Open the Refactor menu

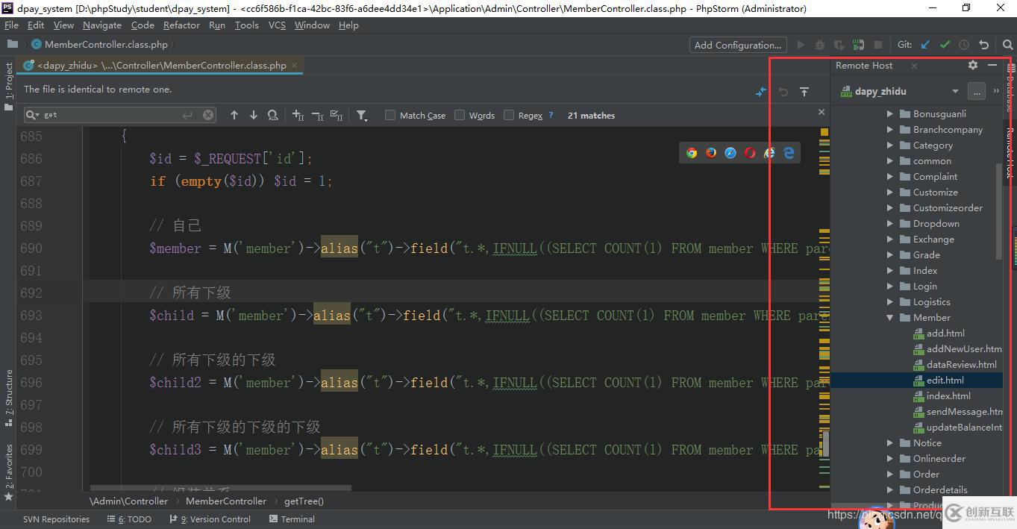pos(181,25)
